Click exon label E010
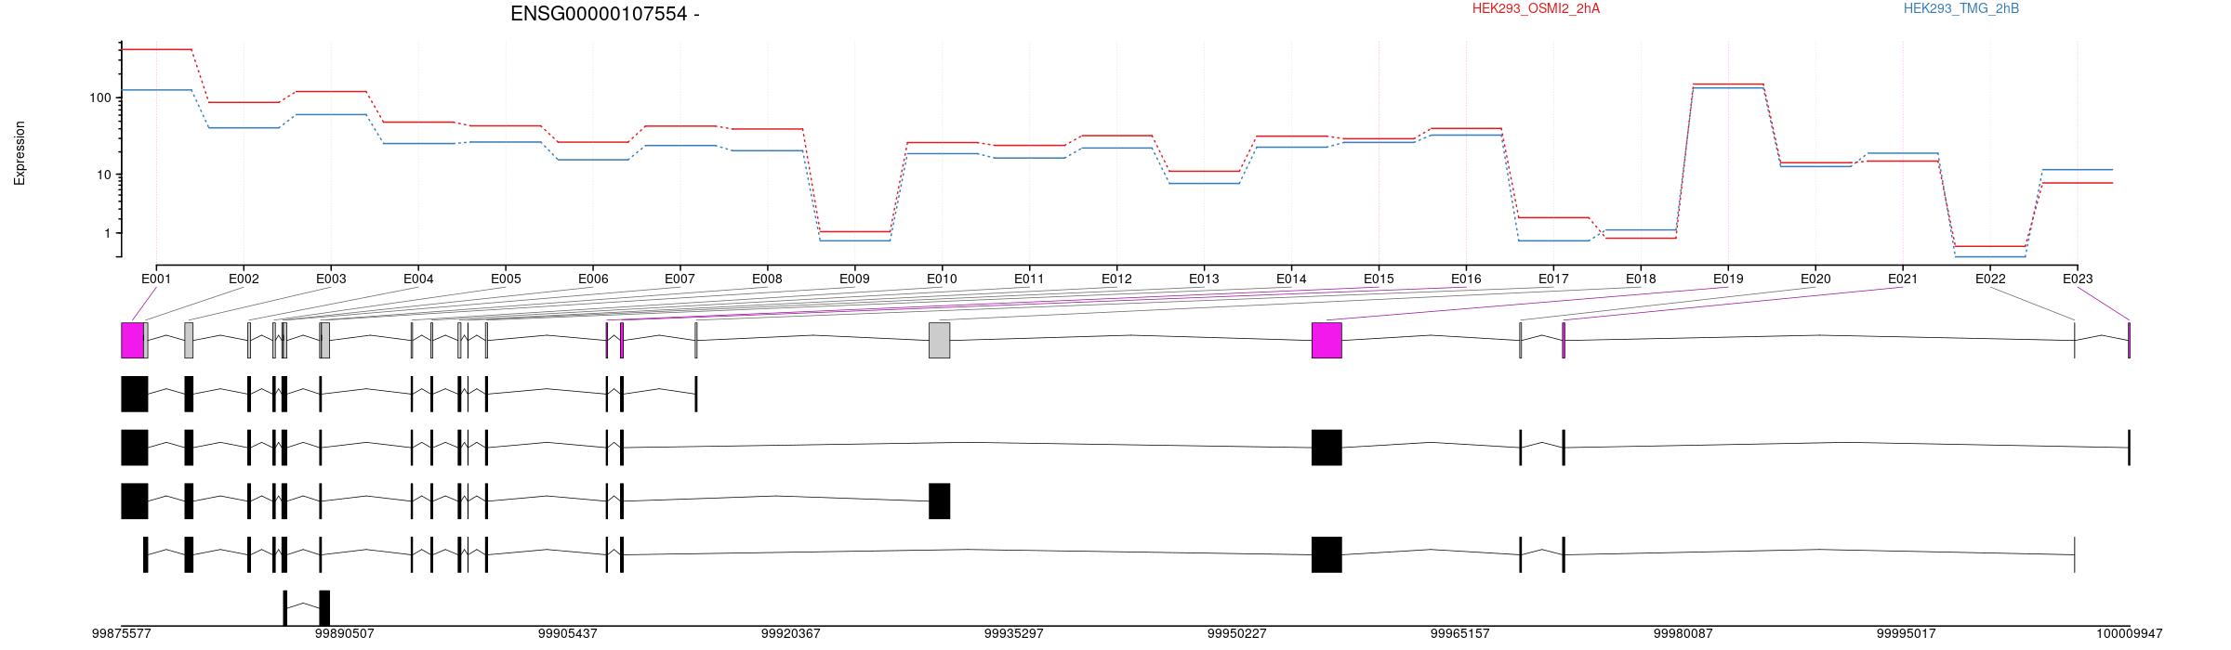The width and height of the screenshot is (2231, 650). pyautogui.click(x=942, y=279)
